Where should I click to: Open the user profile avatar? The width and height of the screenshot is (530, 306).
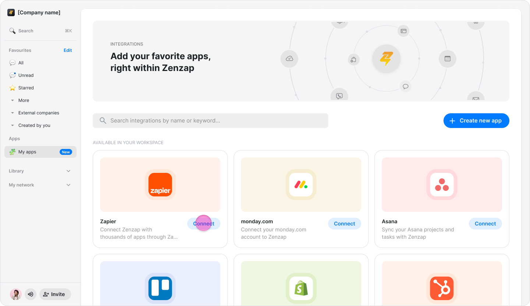tap(16, 294)
